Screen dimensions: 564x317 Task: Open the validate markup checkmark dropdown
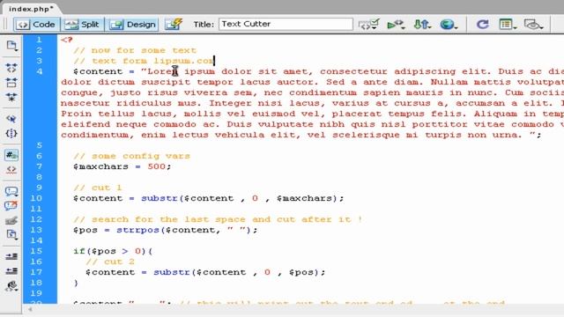(369, 25)
